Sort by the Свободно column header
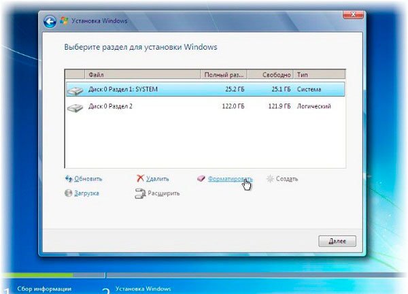408x294 pixels. [271, 75]
